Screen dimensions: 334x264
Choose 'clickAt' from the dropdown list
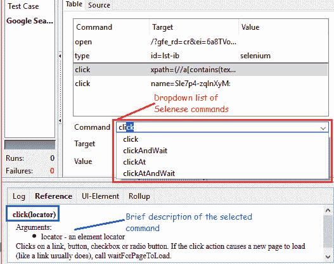pos(222,162)
